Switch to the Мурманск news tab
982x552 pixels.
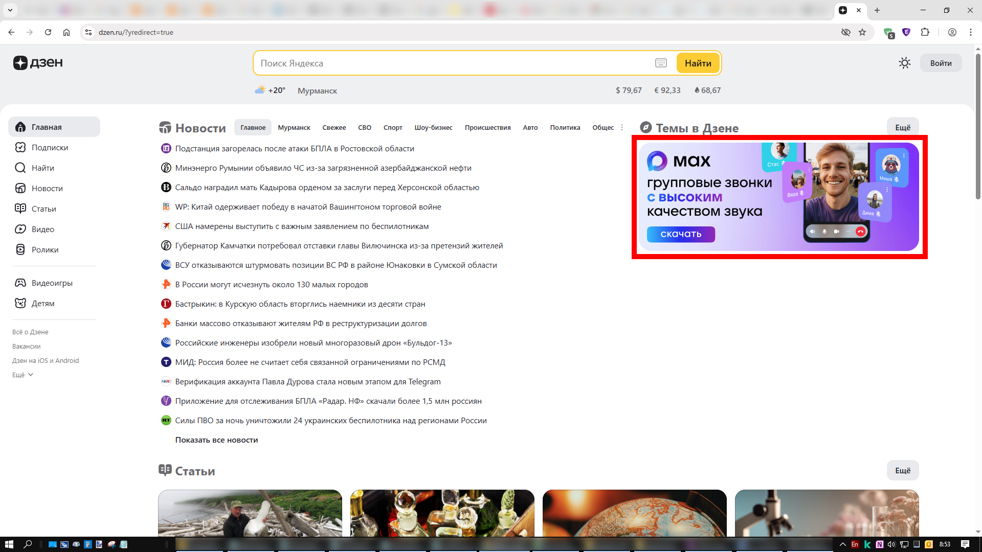(x=294, y=127)
